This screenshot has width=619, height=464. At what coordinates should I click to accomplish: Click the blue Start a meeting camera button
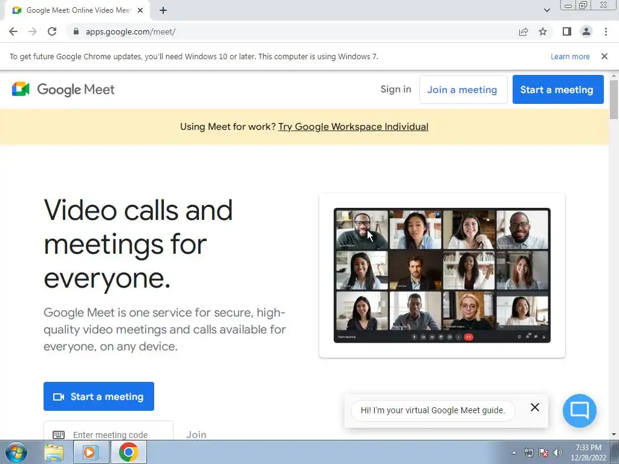[99, 396]
